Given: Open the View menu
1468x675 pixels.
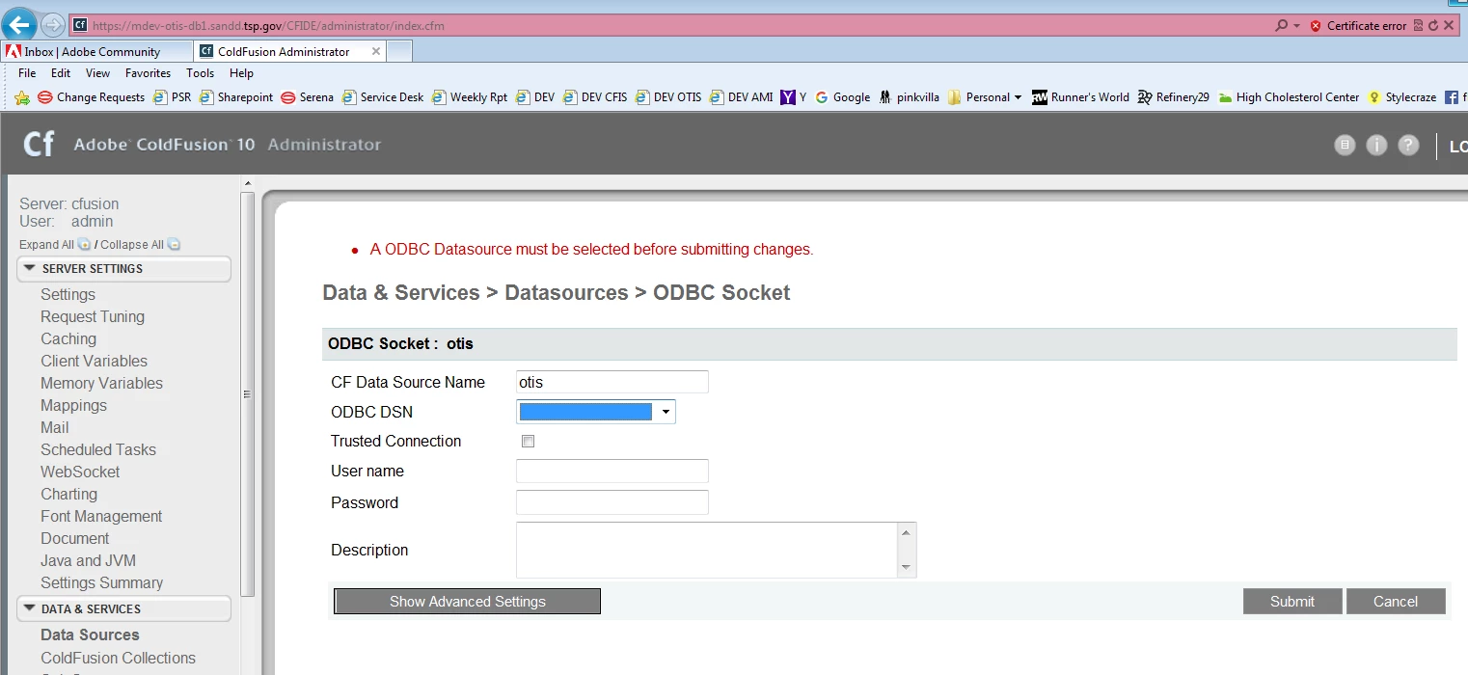Looking at the screenshot, I should [x=97, y=73].
